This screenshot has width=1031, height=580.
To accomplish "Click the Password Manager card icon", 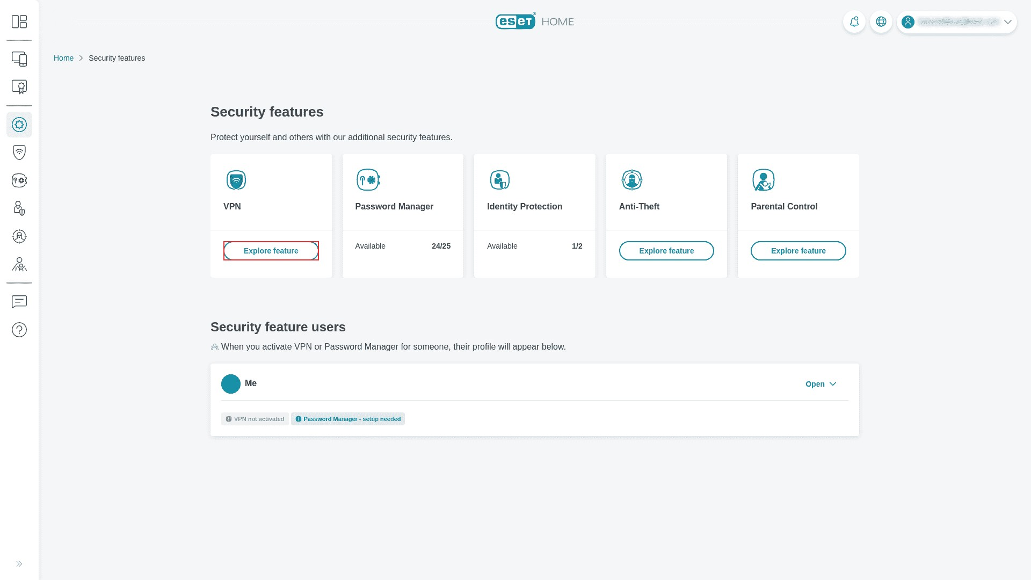I will 368,180.
